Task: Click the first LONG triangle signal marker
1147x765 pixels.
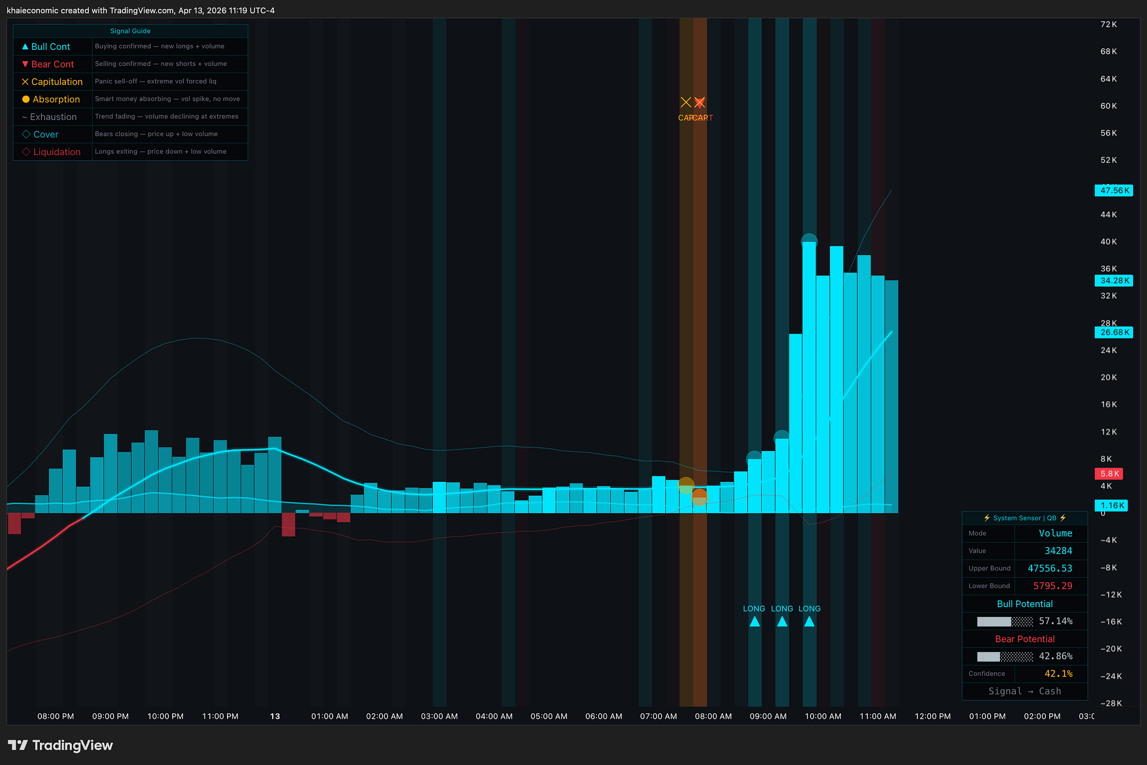Action: tap(754, 621)
